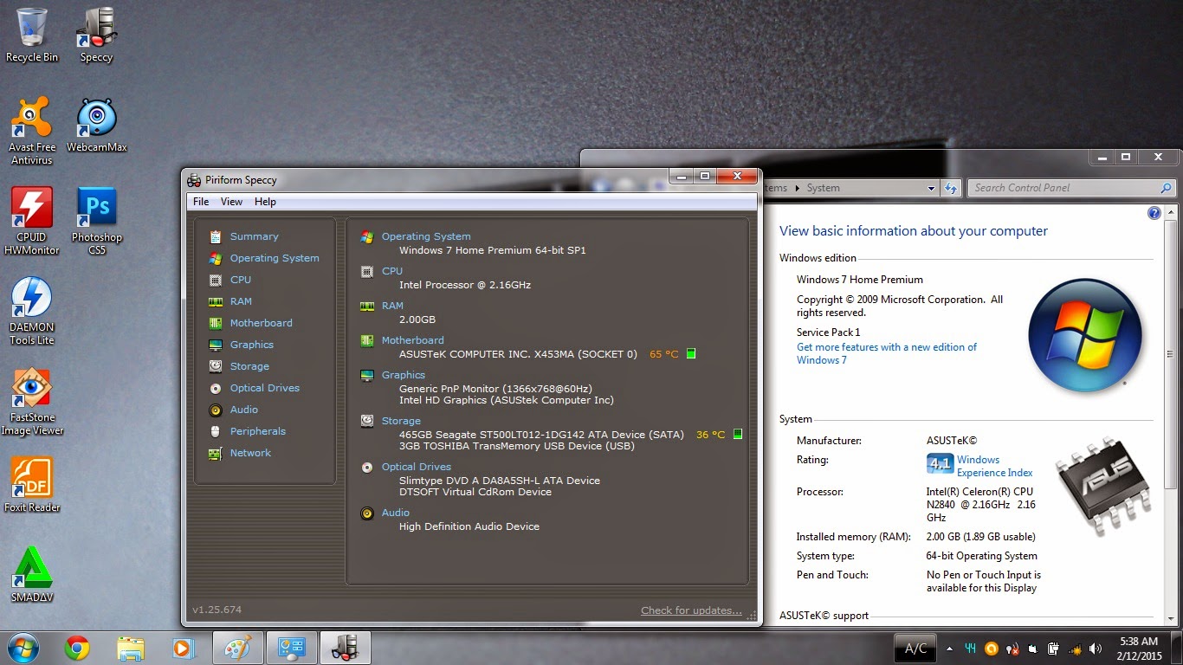Click the Peripherals mouse icon in sidebar
Viewport: 1183px width, 665px height.
(x=215, y=431)
